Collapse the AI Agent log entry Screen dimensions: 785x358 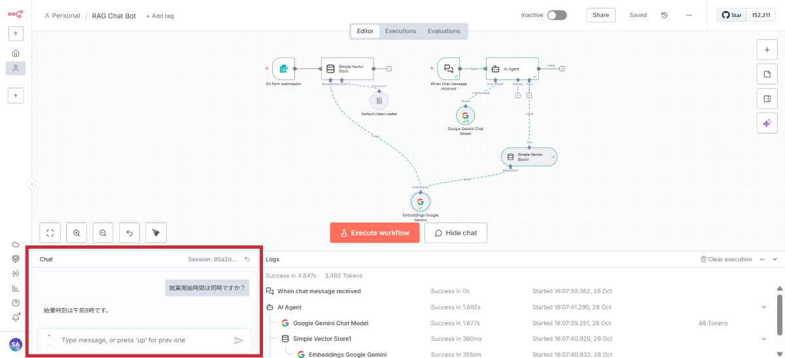pos(763,307)
